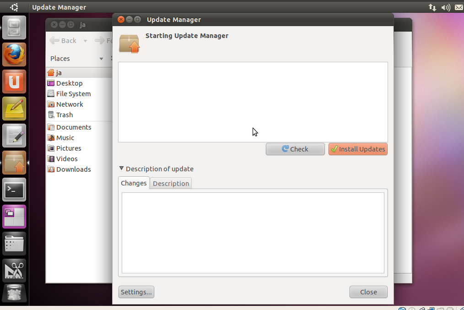Open Ubuntu One from the launcher
This screenshot has width=464, height=310.
[14, 82]
